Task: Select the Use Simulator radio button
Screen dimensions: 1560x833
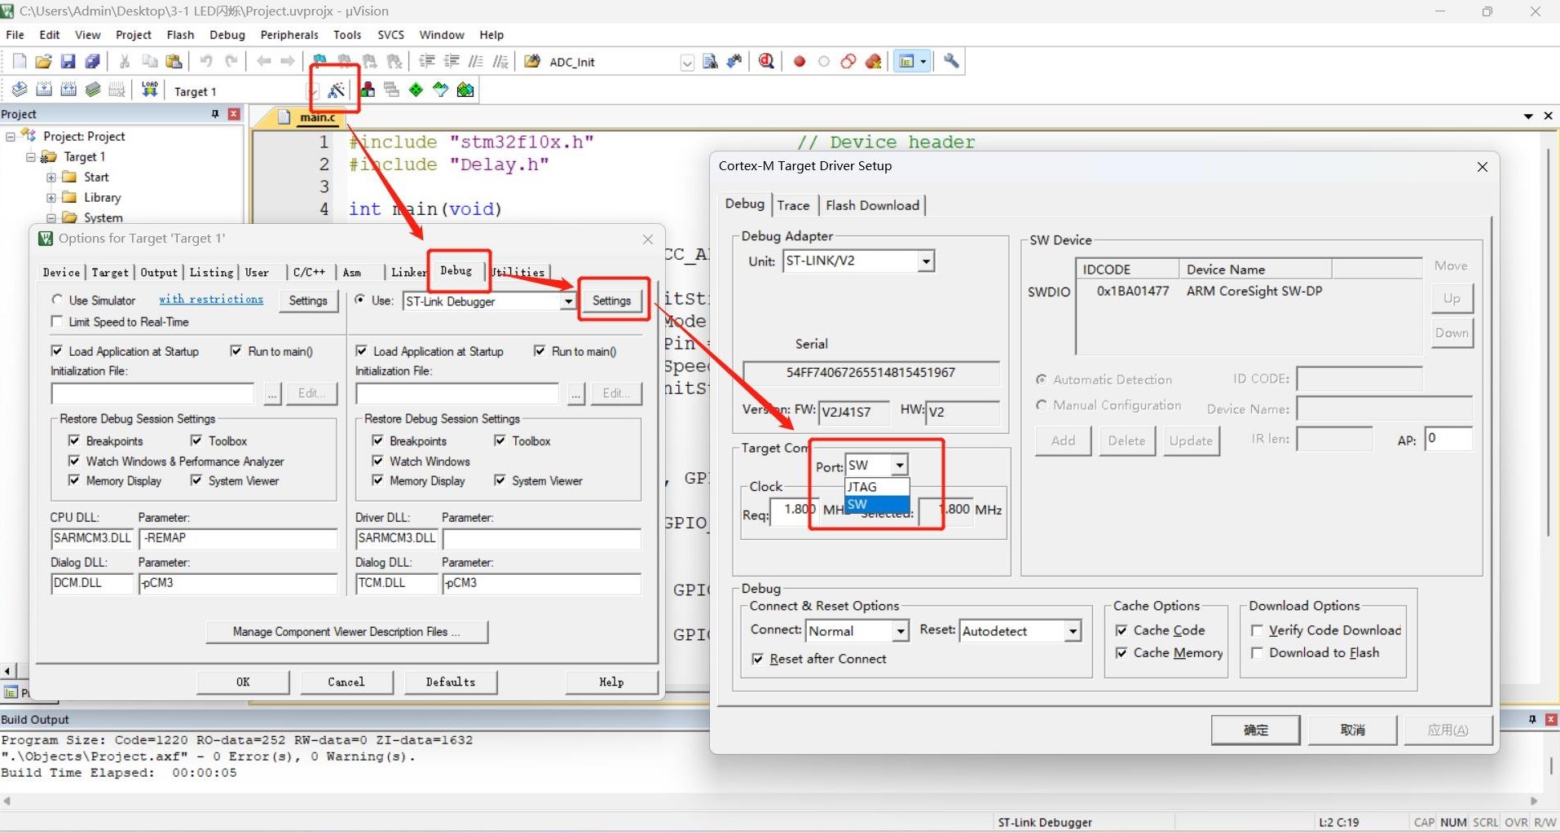Action: [x=57, y=300]
